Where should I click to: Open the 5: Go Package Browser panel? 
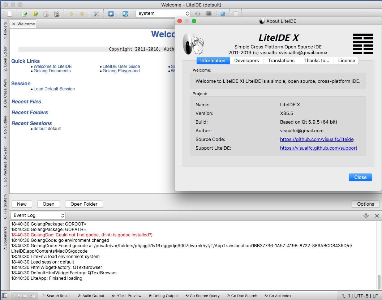(5, 167)
